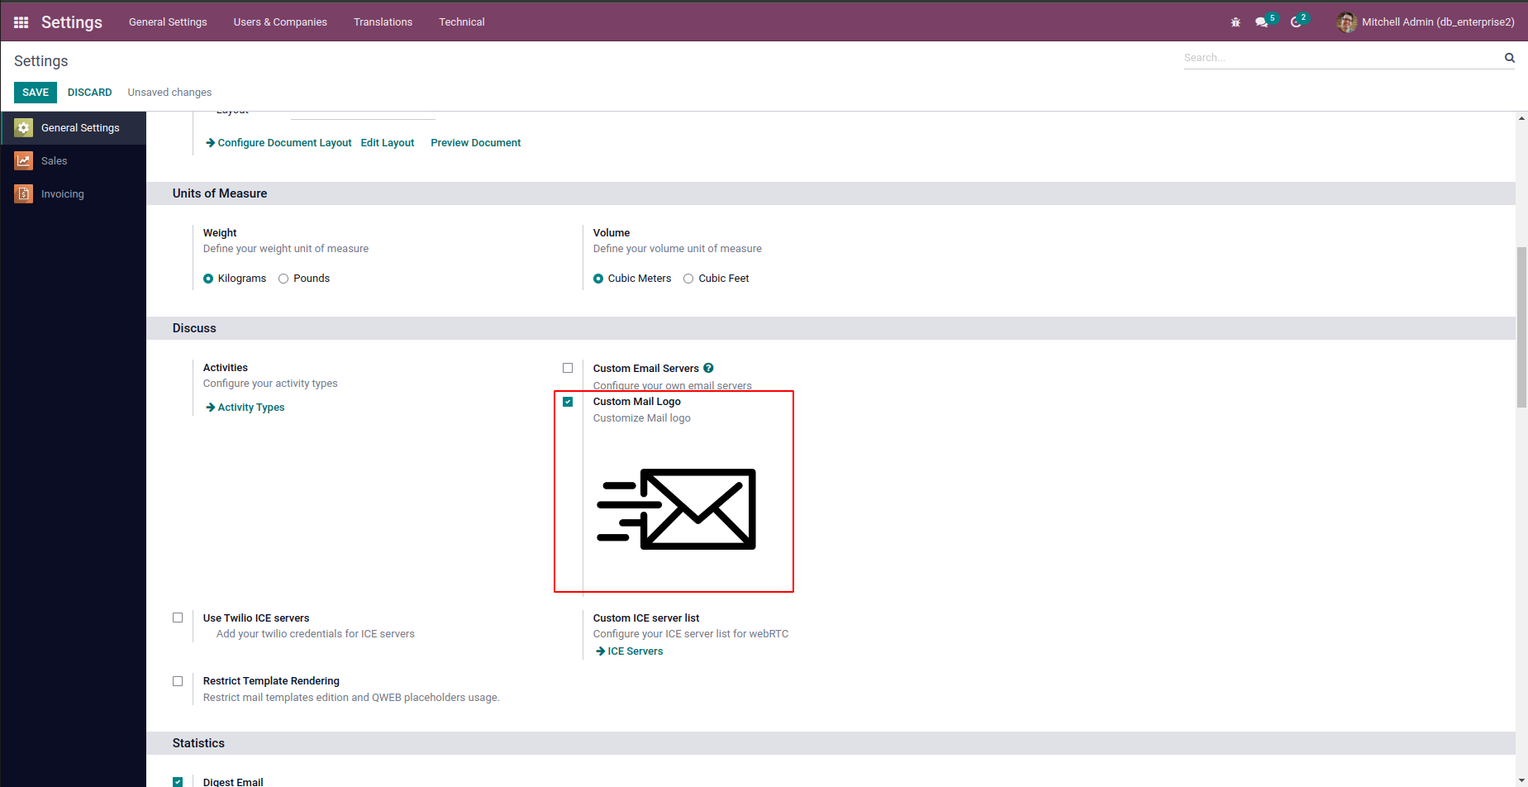Screen dimensions: 1528x787
Task: Click the custom mail logo image
Action: click(676, 509)
